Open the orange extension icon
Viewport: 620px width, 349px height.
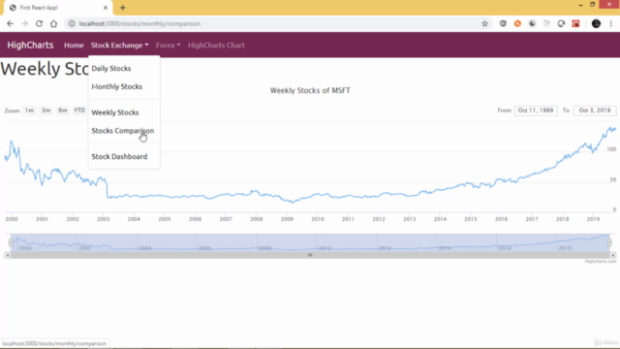point(517,23)
